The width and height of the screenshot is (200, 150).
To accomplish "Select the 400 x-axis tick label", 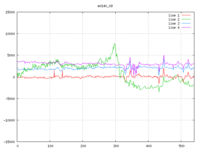I will pyautogui.click(x=148, y=146).
